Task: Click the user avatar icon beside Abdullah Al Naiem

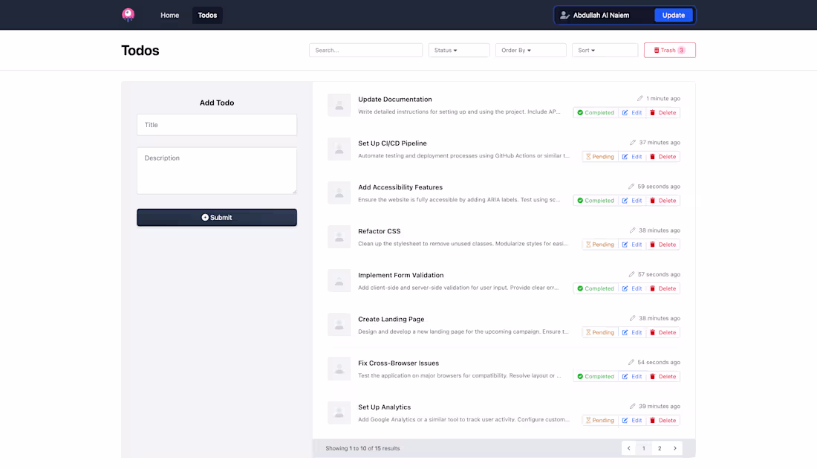Action: 566,15
